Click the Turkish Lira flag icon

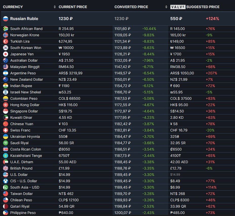(x=6, y=41)
